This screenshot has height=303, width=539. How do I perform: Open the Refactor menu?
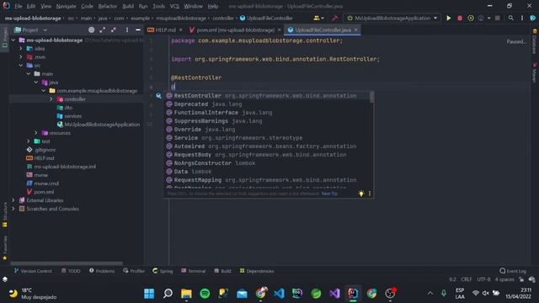pyautogui.click(x=108, y=6)
